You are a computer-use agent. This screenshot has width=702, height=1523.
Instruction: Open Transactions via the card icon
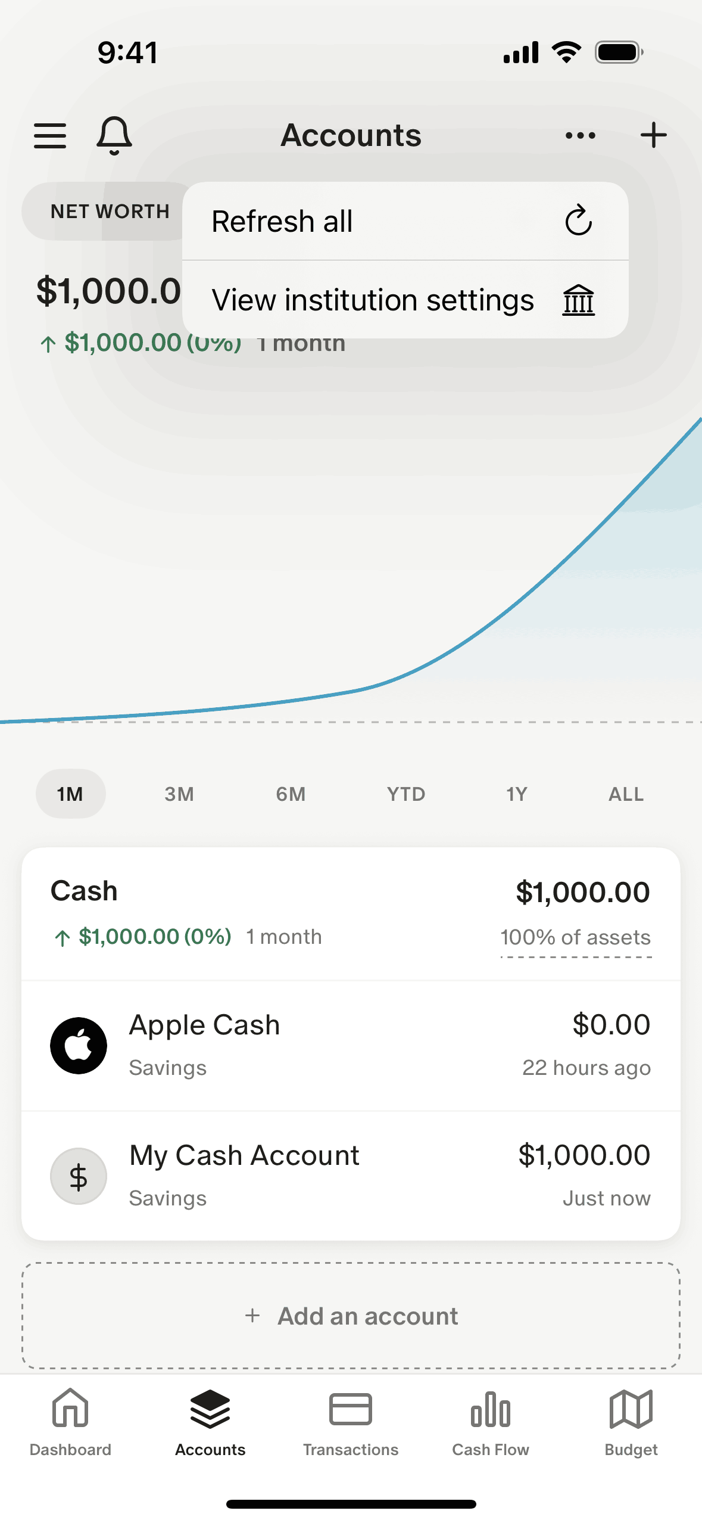(x=351, y=1422)
